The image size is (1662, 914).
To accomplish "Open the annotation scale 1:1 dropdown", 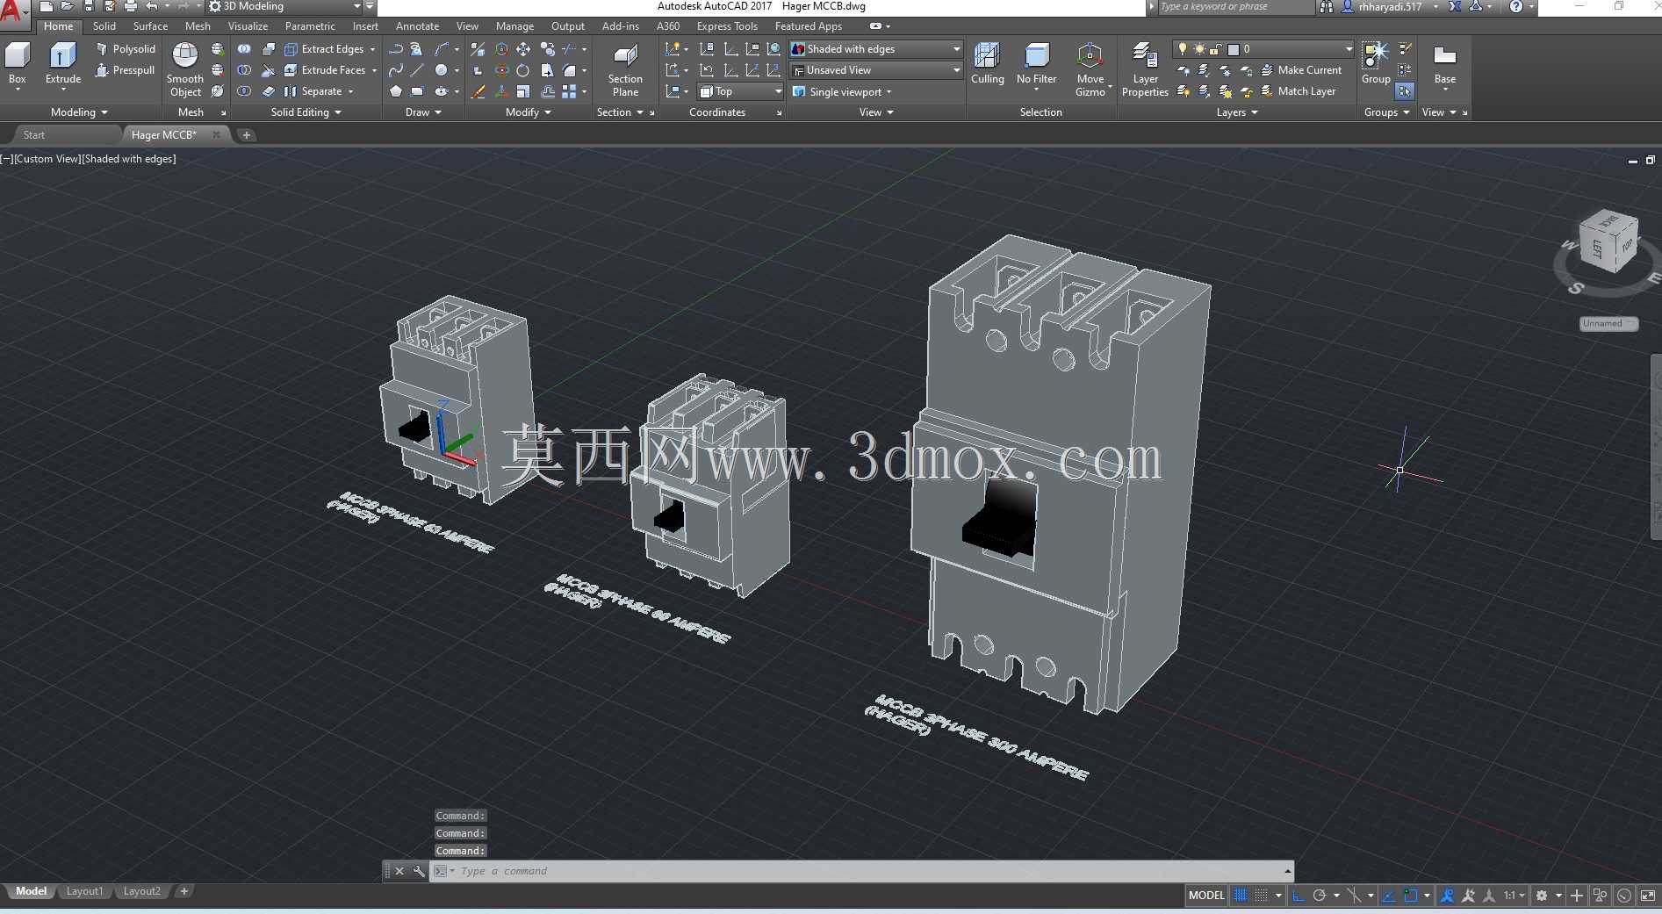I will pos(1515,896).
